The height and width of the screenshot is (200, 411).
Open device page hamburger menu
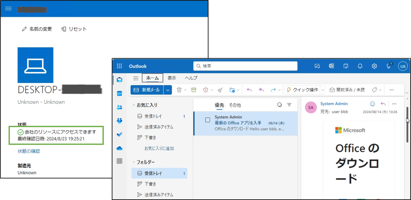pyautogui.click(x=9, y=9)
